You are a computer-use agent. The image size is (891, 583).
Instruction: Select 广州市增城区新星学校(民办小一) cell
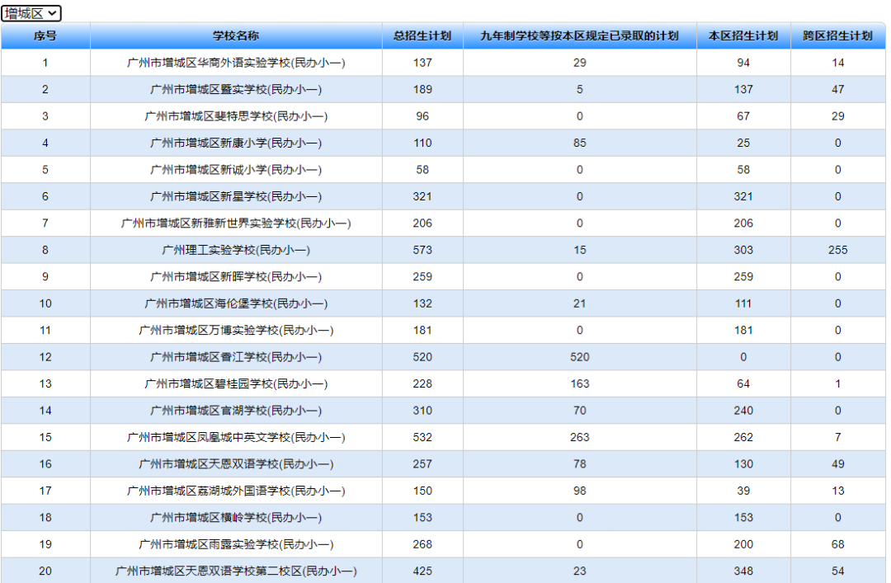point(236,196)
